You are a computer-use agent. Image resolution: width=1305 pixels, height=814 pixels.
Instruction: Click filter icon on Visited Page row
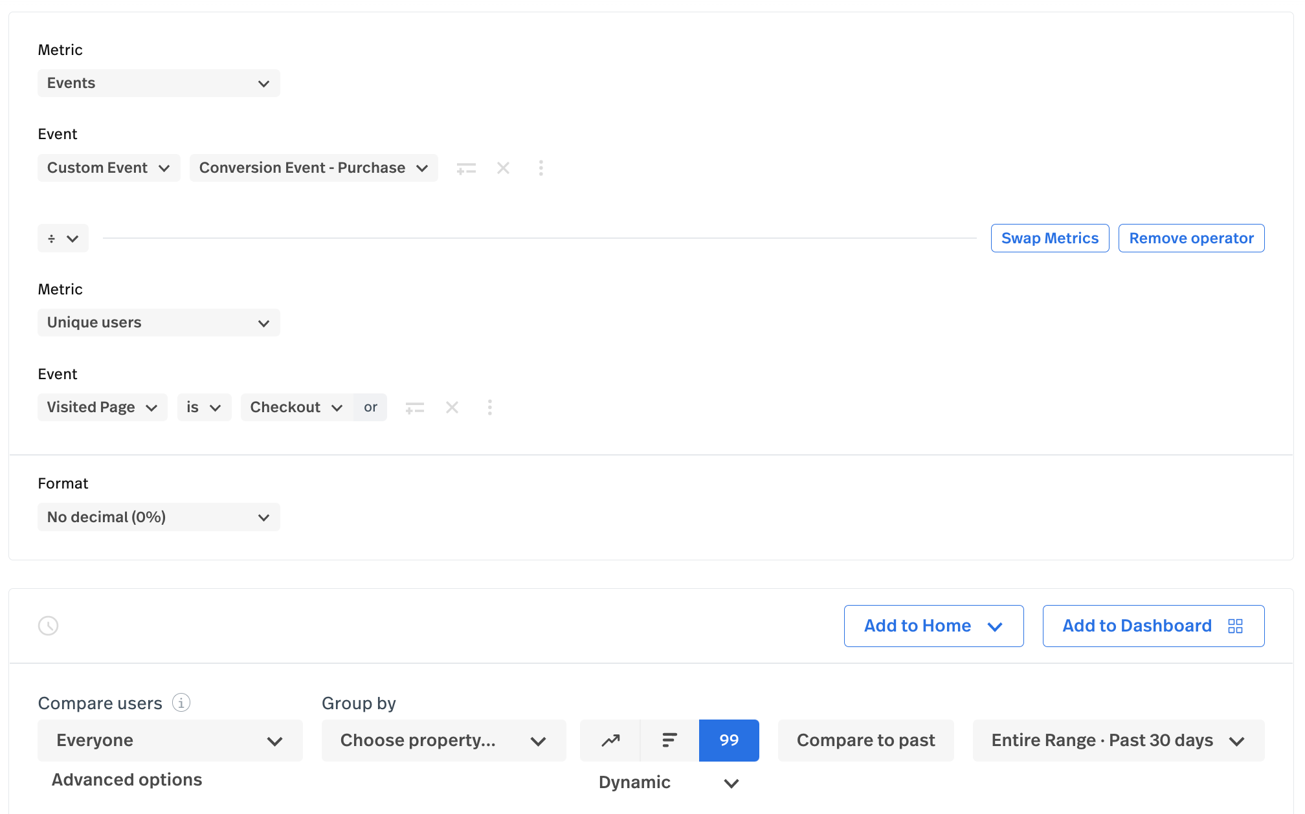415,408
